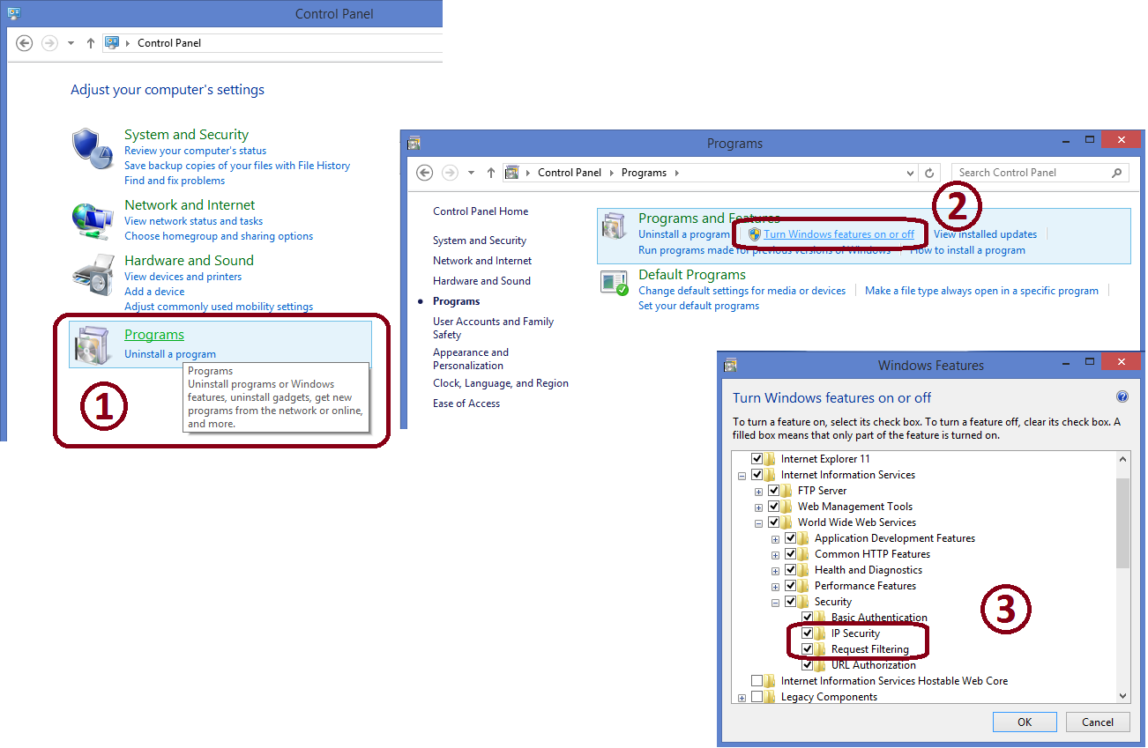The width and height of the screenshot is (1148, 748).
Task: Click the Programs address bar folder icon
Action: point(512,173)
